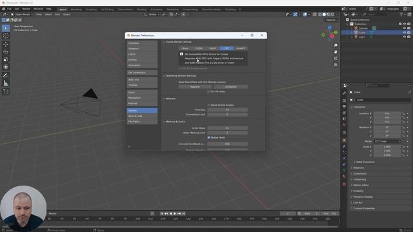Open the File menu
413x232 pixels.
pos(9,9)
